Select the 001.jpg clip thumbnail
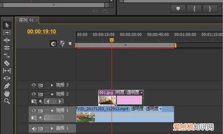This screenshot has width=223, height=134. click(107, 100)
